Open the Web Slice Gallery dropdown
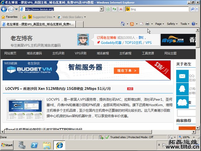201x151 pixels. pos(72,17)
